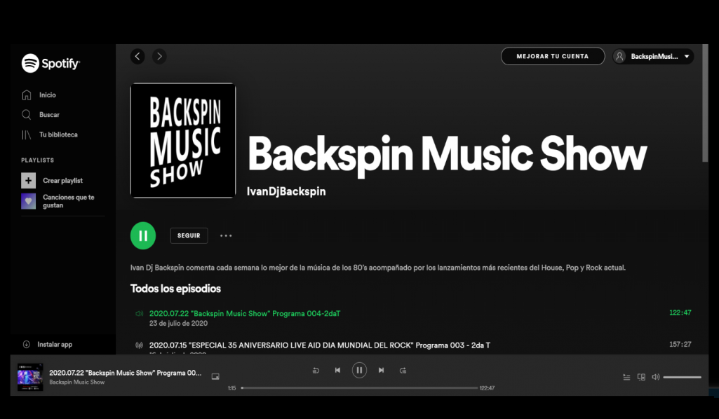Toggle picture-in-picture mini player
The image size is (719, 419).
215,376
